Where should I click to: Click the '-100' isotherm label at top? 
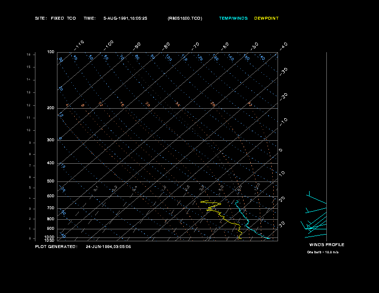coord(109,45)
